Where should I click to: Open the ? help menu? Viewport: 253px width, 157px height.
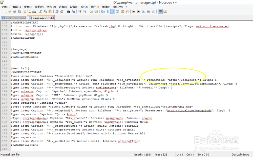click(x=126, y=7)
